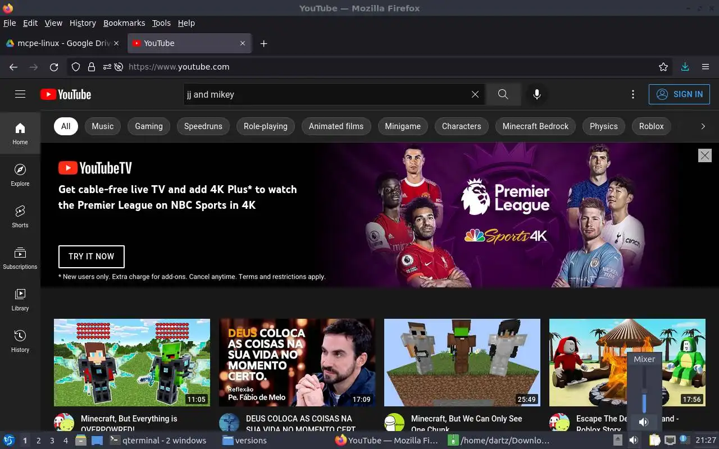Open the application launcher in the taskbar
This screenshot has width=719, height=449.
pos(8,441)
